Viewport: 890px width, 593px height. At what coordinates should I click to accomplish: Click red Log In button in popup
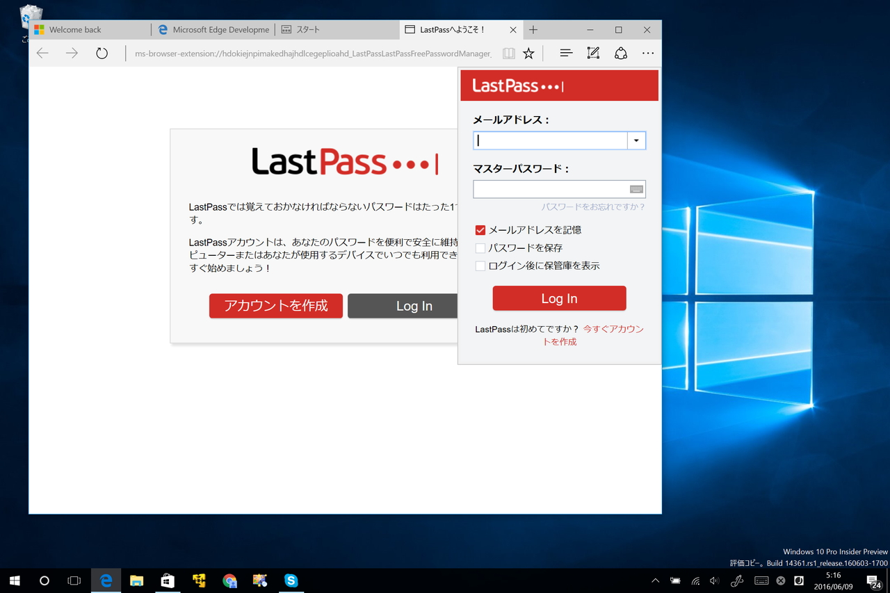tap(560, 298)
